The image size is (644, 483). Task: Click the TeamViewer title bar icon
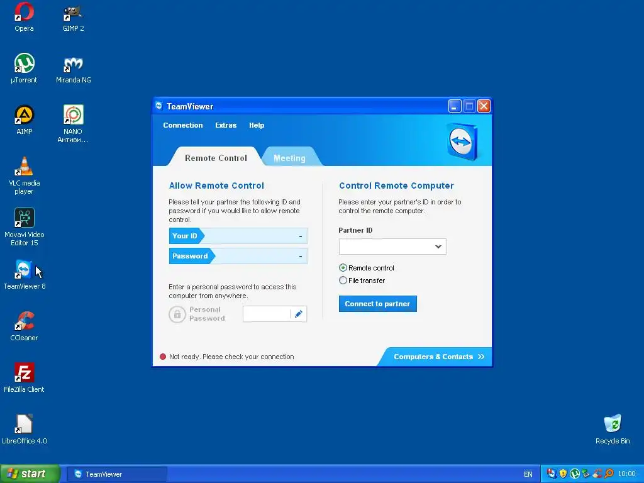pyautogui.click(x=159, y=106)
